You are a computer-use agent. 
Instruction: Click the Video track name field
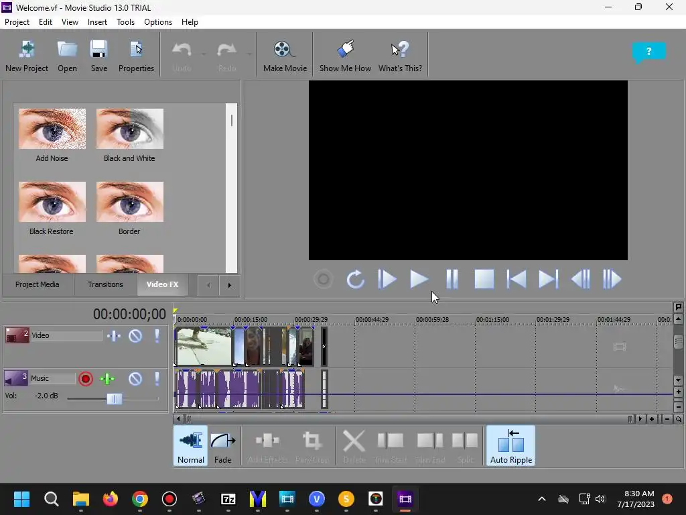click(66, 335)
